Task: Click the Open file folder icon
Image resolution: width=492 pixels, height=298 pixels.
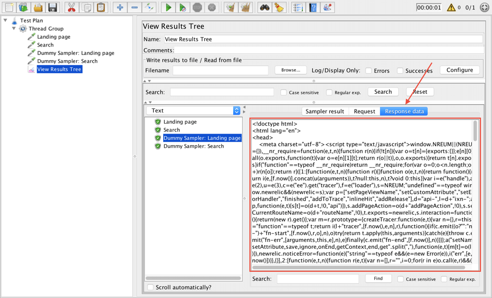Action: tap(38, 7)
